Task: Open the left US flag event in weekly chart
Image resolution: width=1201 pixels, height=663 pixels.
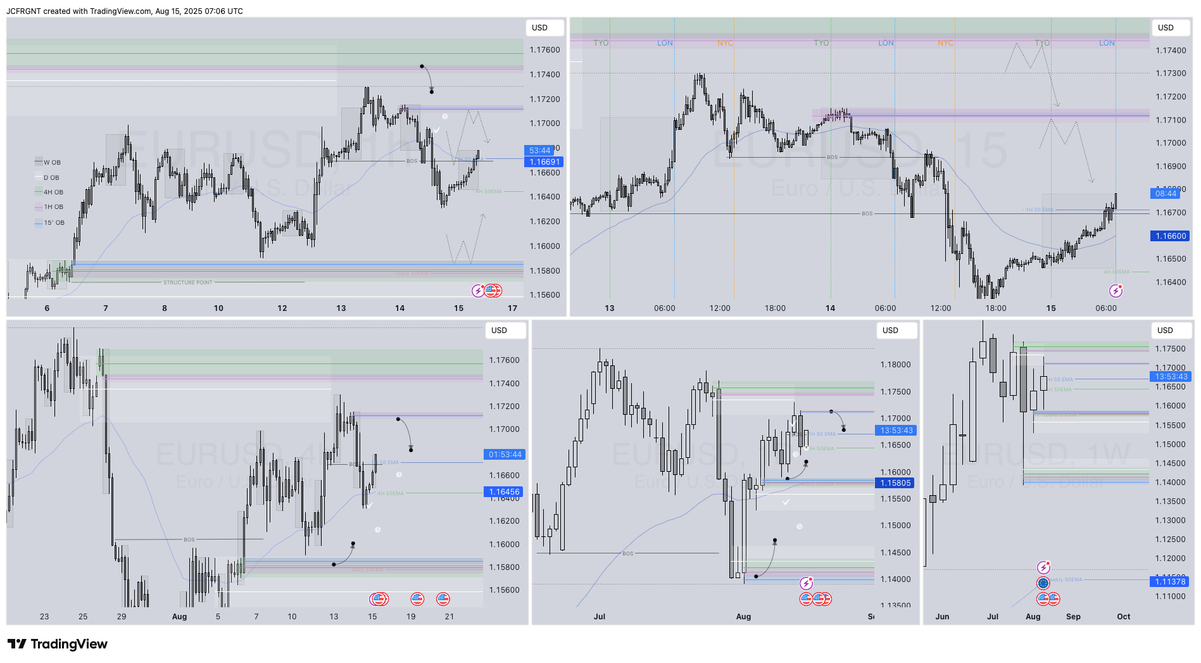Action: coord(1043,598)
